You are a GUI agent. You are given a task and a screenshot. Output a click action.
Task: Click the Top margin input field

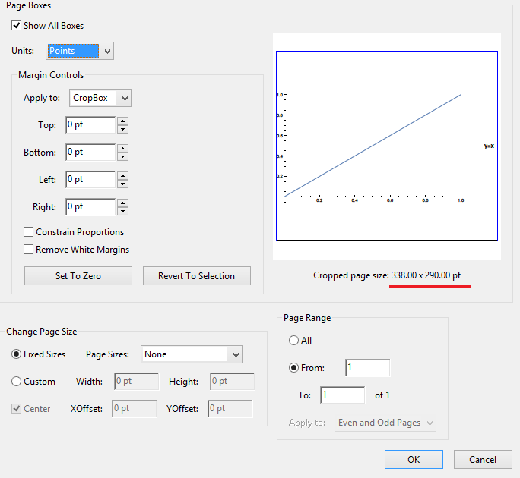90,124
